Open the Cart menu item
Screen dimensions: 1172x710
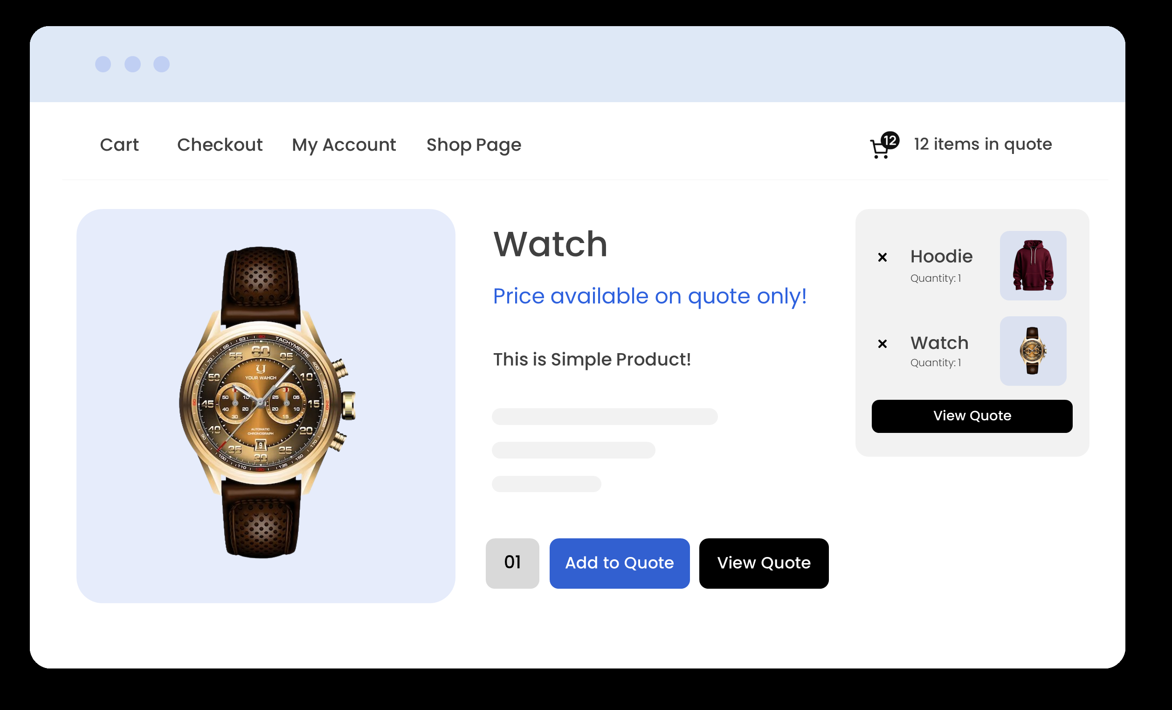(119, 145)
